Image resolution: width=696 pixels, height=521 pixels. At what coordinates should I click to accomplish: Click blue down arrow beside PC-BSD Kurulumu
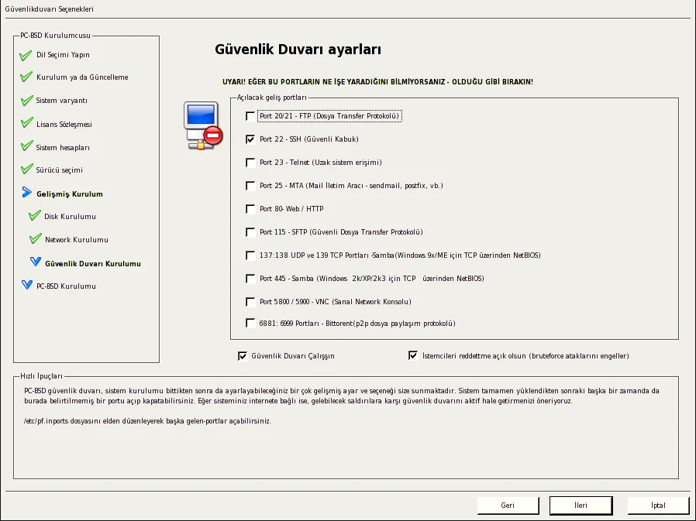(x=27, y=285)
